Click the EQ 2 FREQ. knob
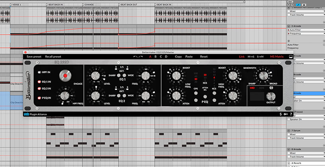The image size is (325, 167). [146, 95]
